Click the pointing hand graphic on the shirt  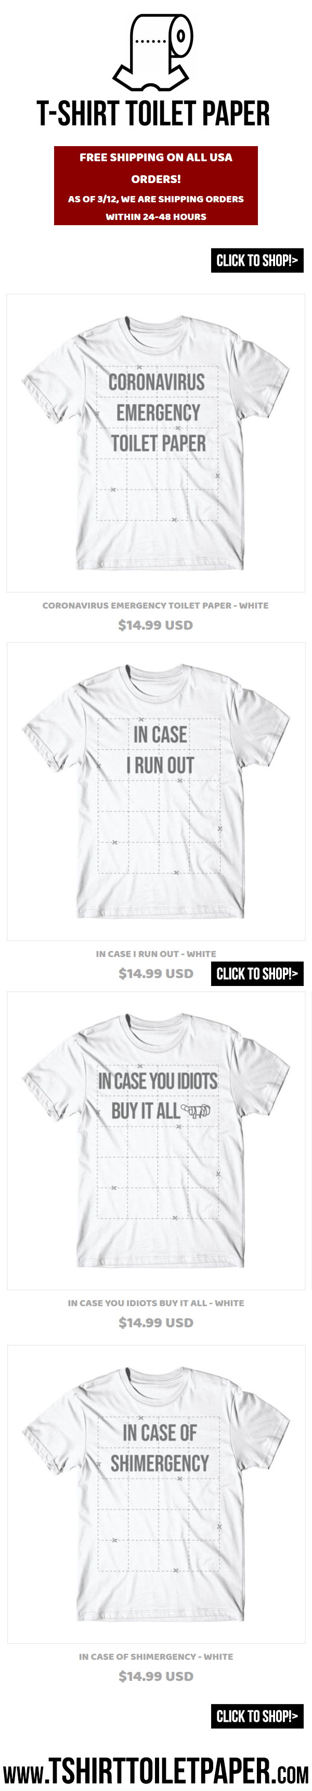[196, 1111]
